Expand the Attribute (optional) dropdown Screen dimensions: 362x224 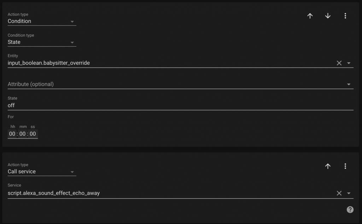point(181,84)
